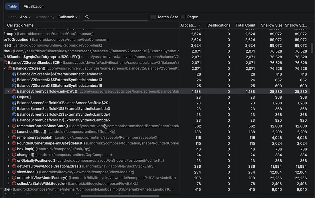Sort by Callstack Name column header
315x198 pixels.
pyautogui.click(x=20, y=25)
